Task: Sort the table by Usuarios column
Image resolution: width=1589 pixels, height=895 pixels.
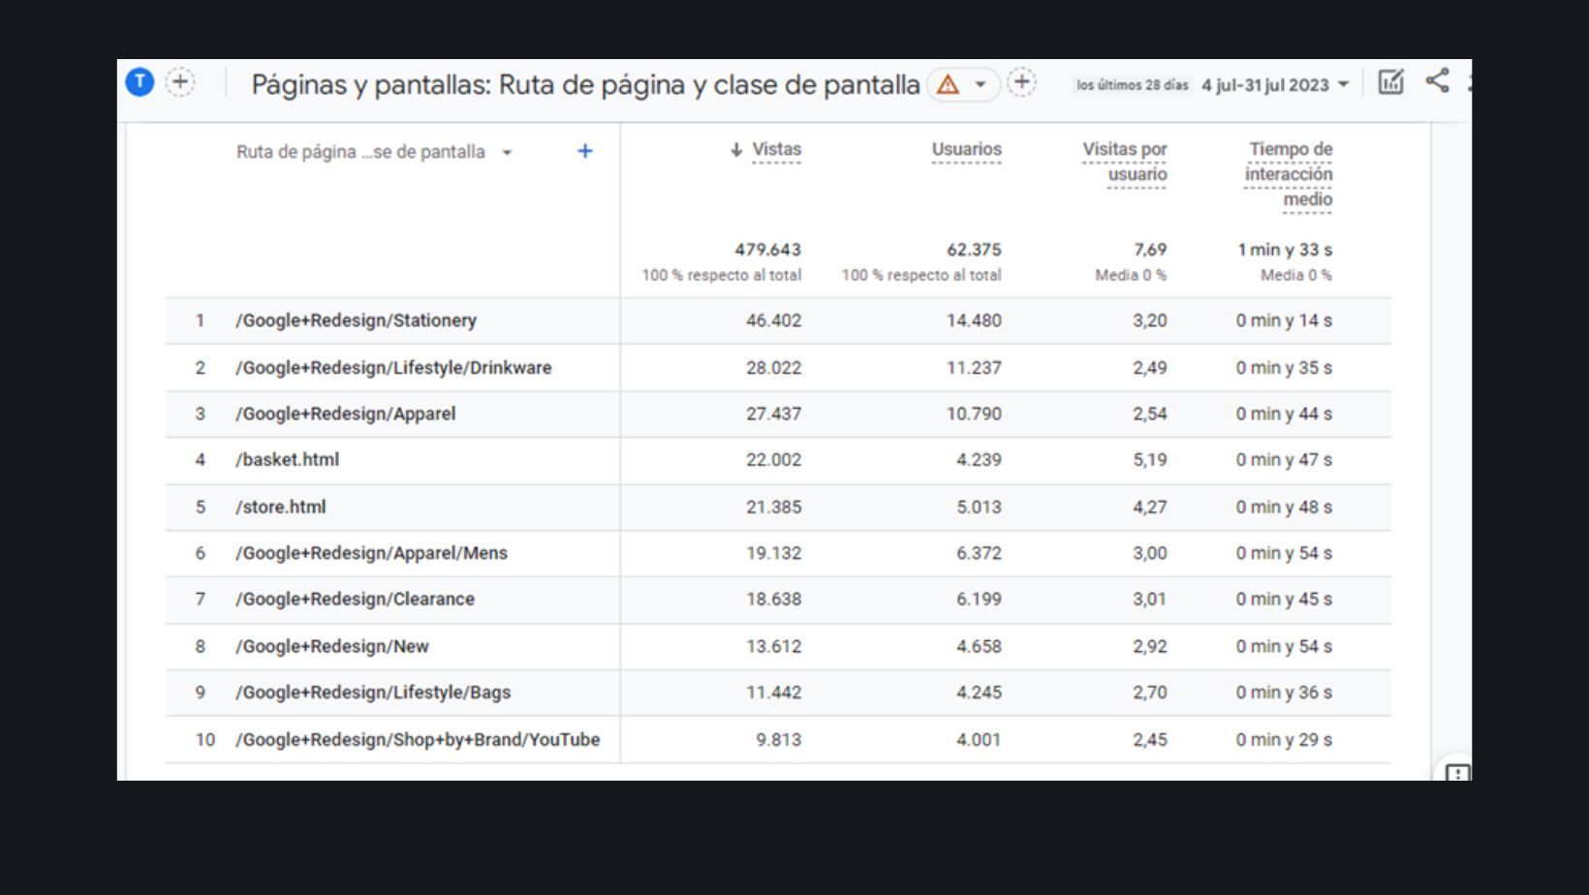Action: (x=966, y=149)
